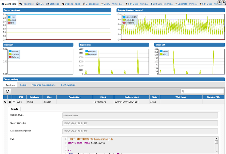This screenshot has height=154, width=226.
Task: Switch to the Properties tab
Action: point(27,4)
